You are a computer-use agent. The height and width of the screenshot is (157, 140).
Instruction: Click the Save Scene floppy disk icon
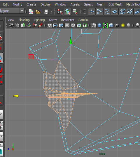point(46,12)
